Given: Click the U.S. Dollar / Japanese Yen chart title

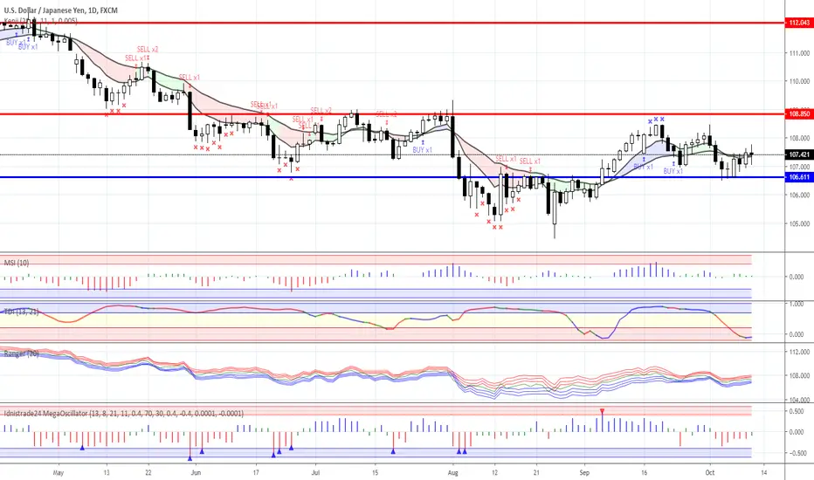Looking at the screenshot, I should pos(61,10).
